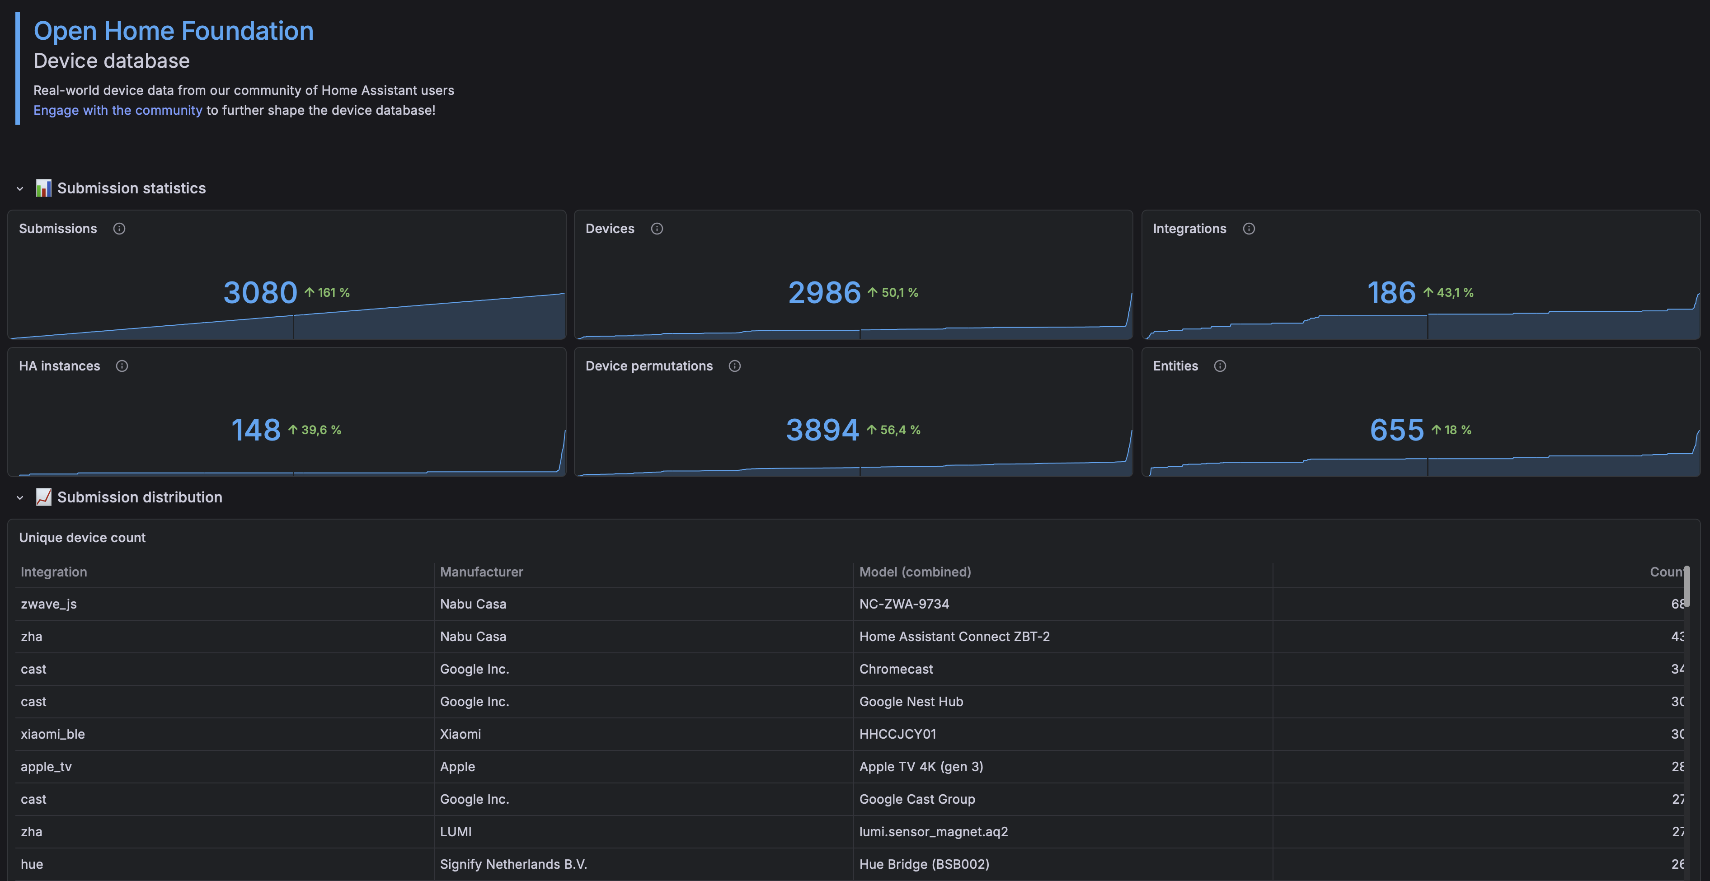
Task: Click the 3080 Submissions stat value
Action: [260, 293]
